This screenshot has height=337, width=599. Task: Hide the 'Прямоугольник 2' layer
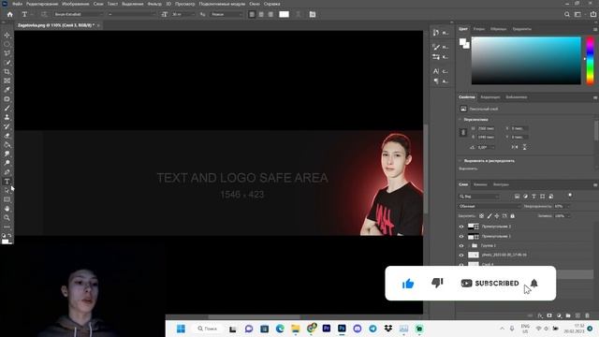[x=461, y=227]
